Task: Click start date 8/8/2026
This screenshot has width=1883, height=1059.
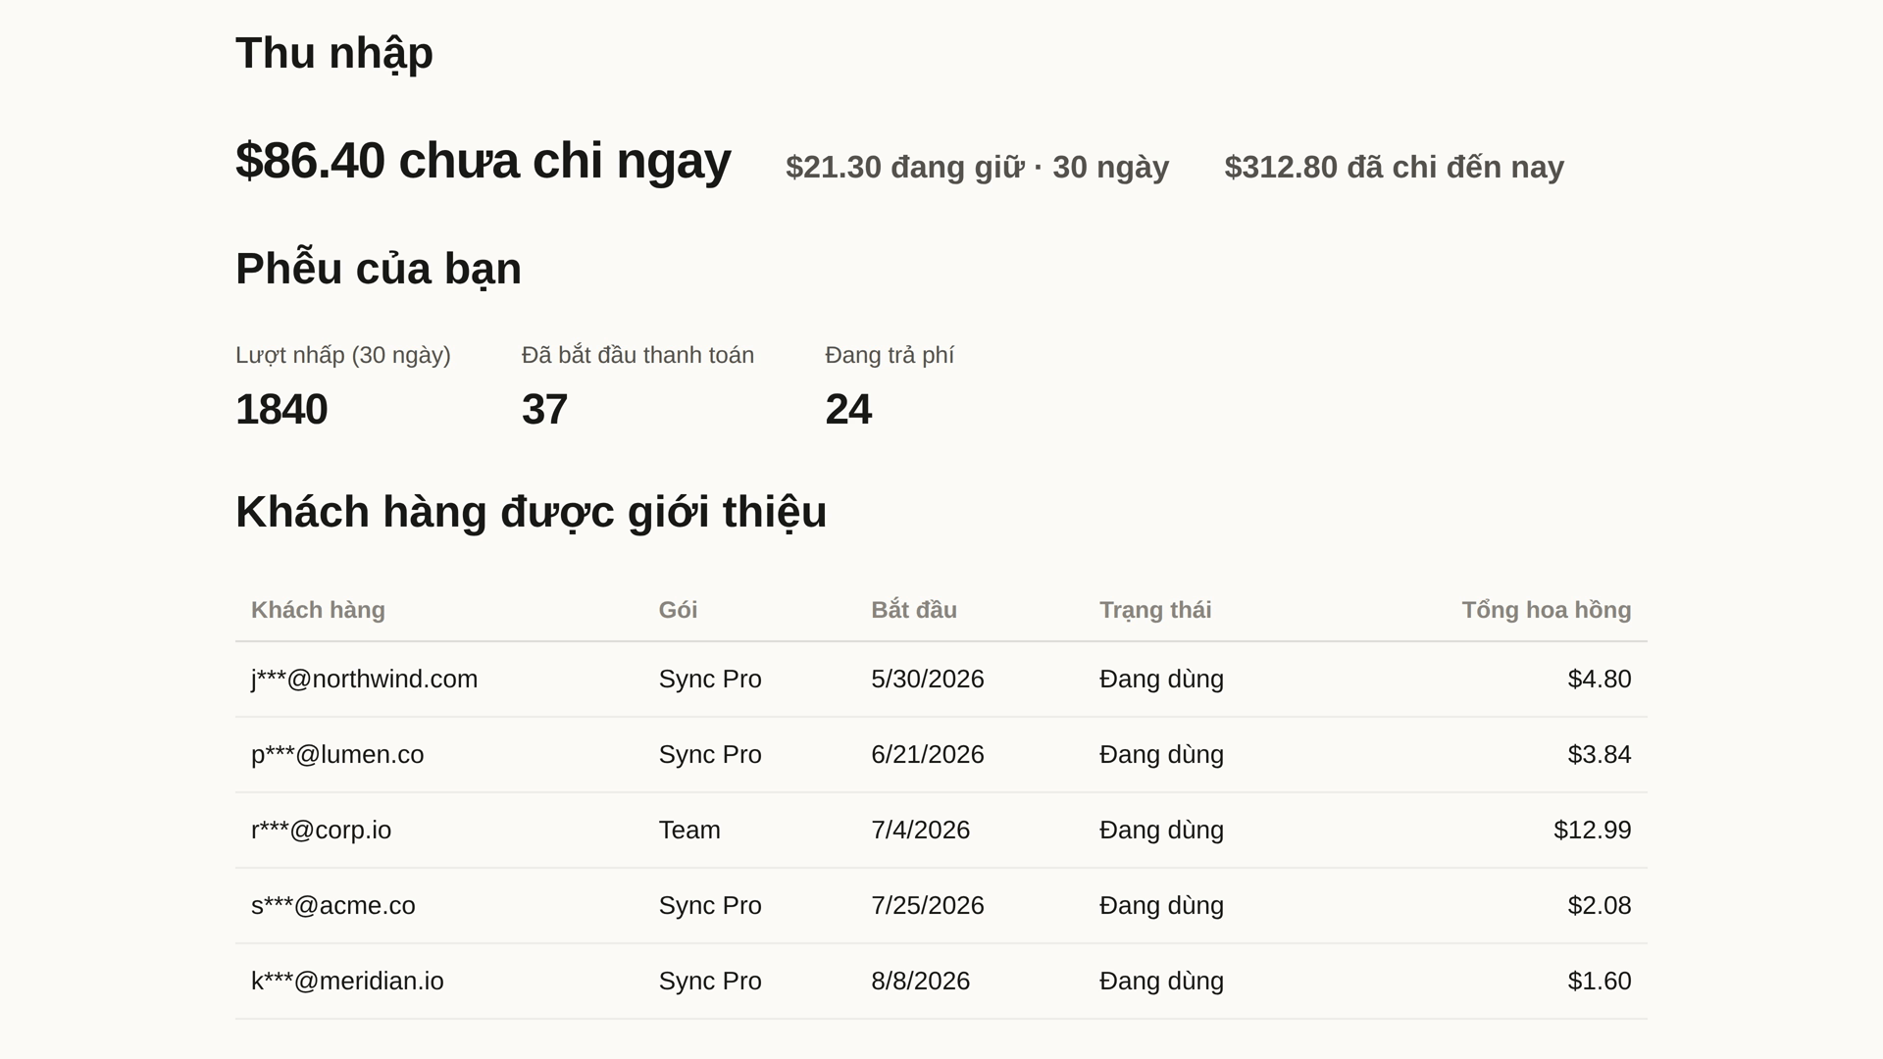Action: click(x=921, y=982)
